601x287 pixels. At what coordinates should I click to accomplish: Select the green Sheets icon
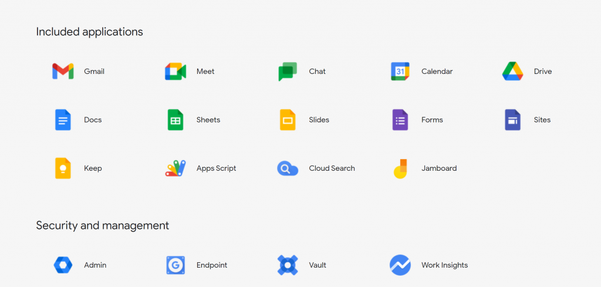tap(175, 120)
